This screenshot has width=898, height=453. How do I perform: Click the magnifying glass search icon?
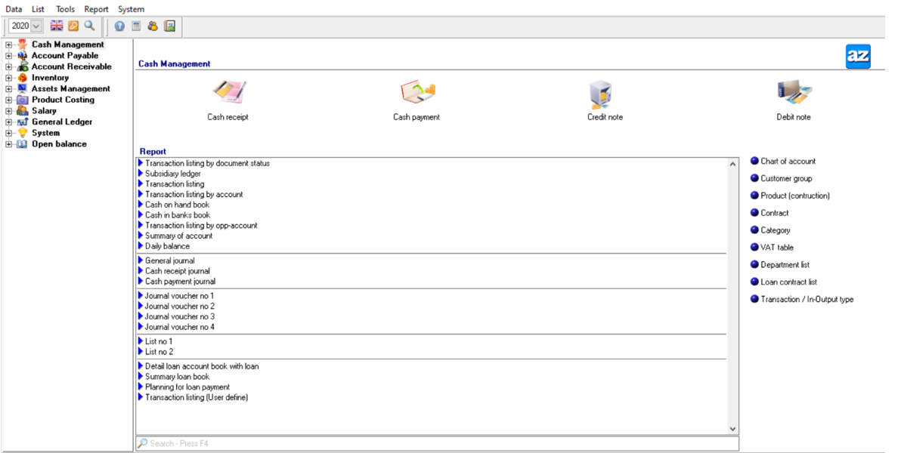(89, 26)
